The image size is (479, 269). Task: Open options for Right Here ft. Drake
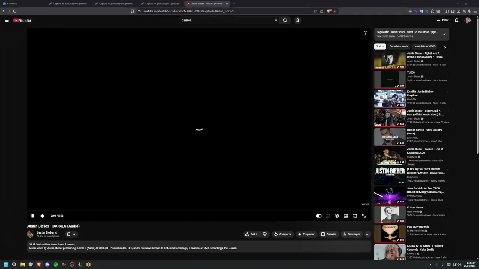pyautogui.click(x=448, y=54)
